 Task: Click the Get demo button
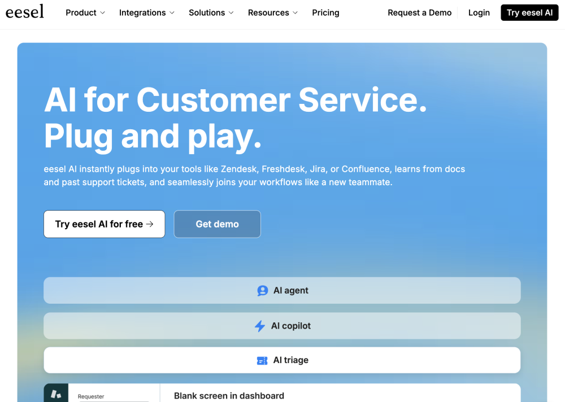(x=218, y=224)
